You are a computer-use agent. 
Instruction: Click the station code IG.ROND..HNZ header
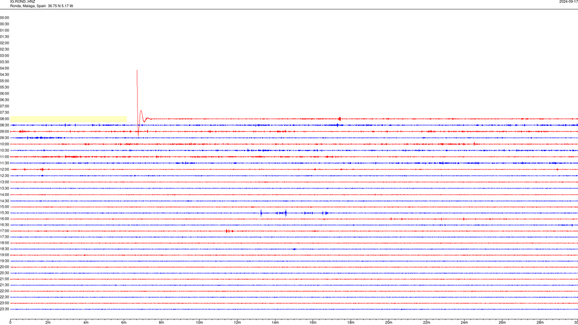click(x=22, y=1)
